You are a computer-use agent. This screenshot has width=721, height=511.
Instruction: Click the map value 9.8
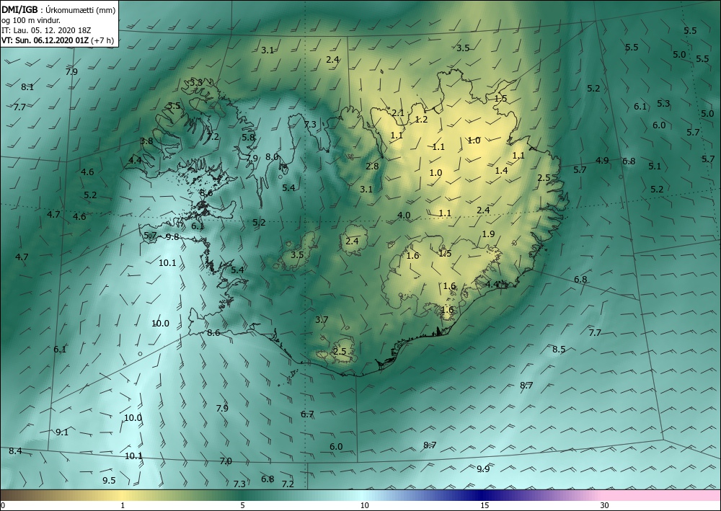[x=172, y=237]
